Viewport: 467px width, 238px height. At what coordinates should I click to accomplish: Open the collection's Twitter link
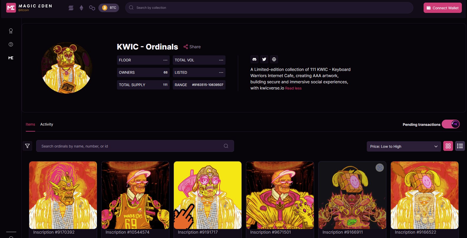(x=264, y=59)
